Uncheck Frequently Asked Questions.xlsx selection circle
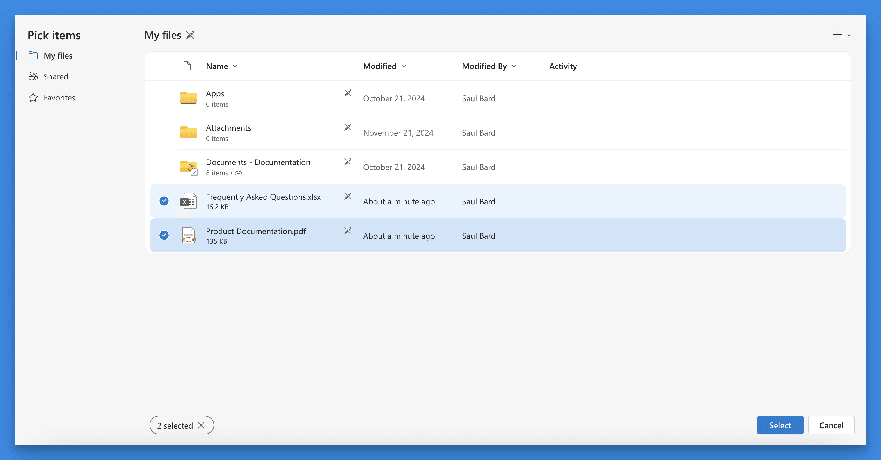Screen dimensions: 881x460 (x=164, y=201)
